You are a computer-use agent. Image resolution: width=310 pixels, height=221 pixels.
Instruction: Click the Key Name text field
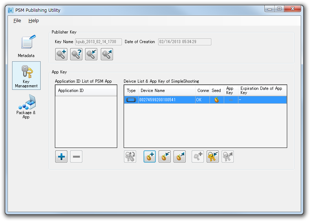click(98, 42)
